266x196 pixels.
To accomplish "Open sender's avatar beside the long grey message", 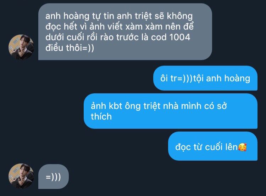I will coord(21,47).
